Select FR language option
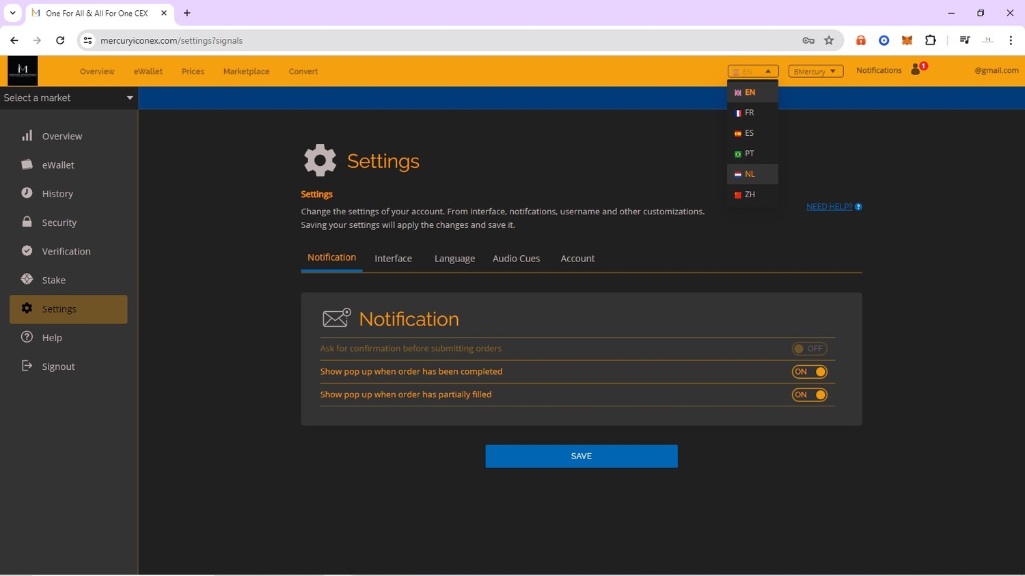Image resolution: width=1025 pixels, height=576 pixels. click(752, 113)
